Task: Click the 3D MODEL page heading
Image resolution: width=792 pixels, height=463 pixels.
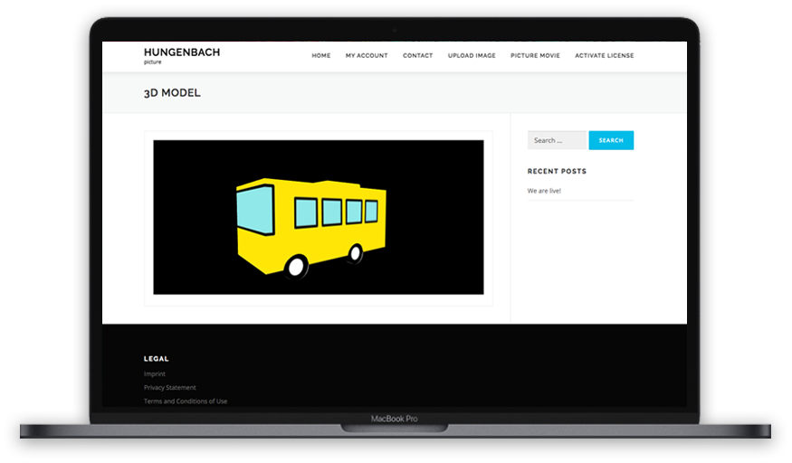Action: pyautogui.click(x=172, y=93)
